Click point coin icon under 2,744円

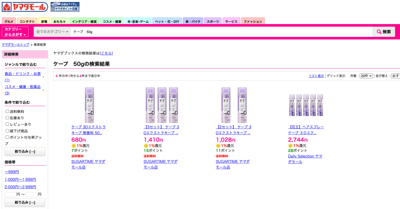290,146
